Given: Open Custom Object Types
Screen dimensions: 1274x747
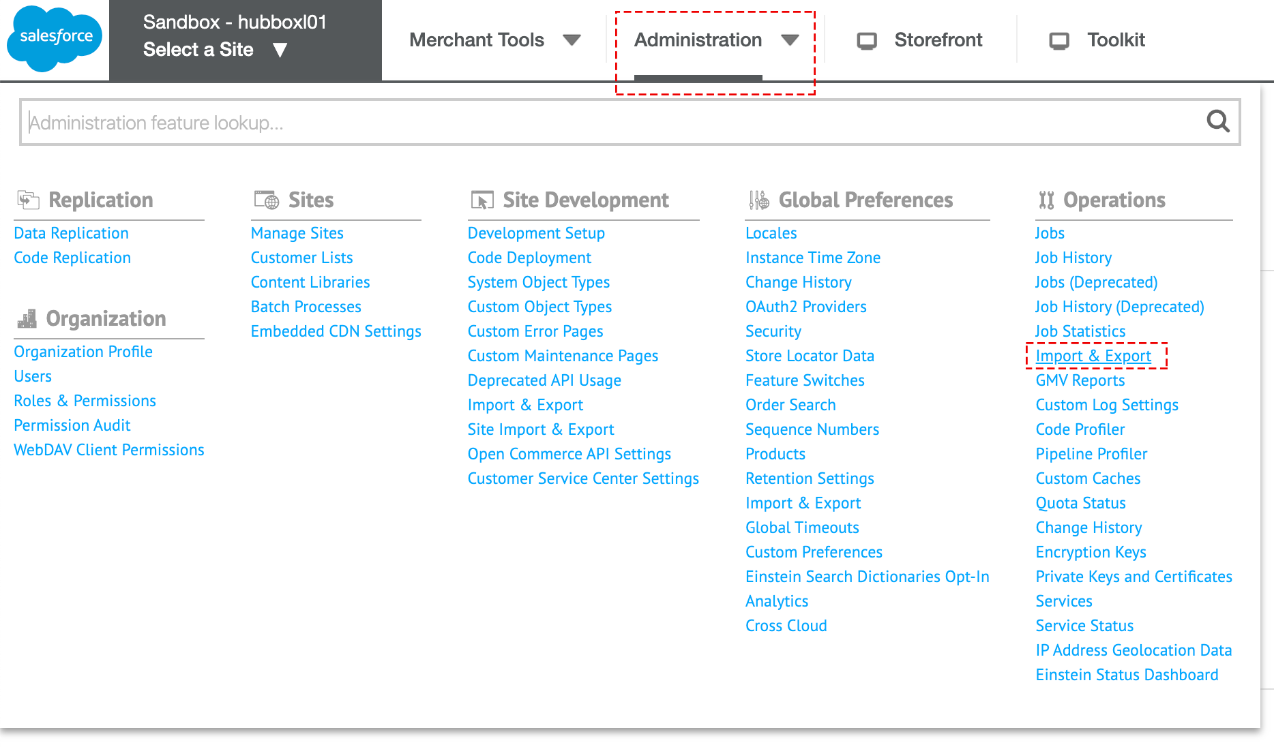Looking at the screenshot, I should (539, 307).
